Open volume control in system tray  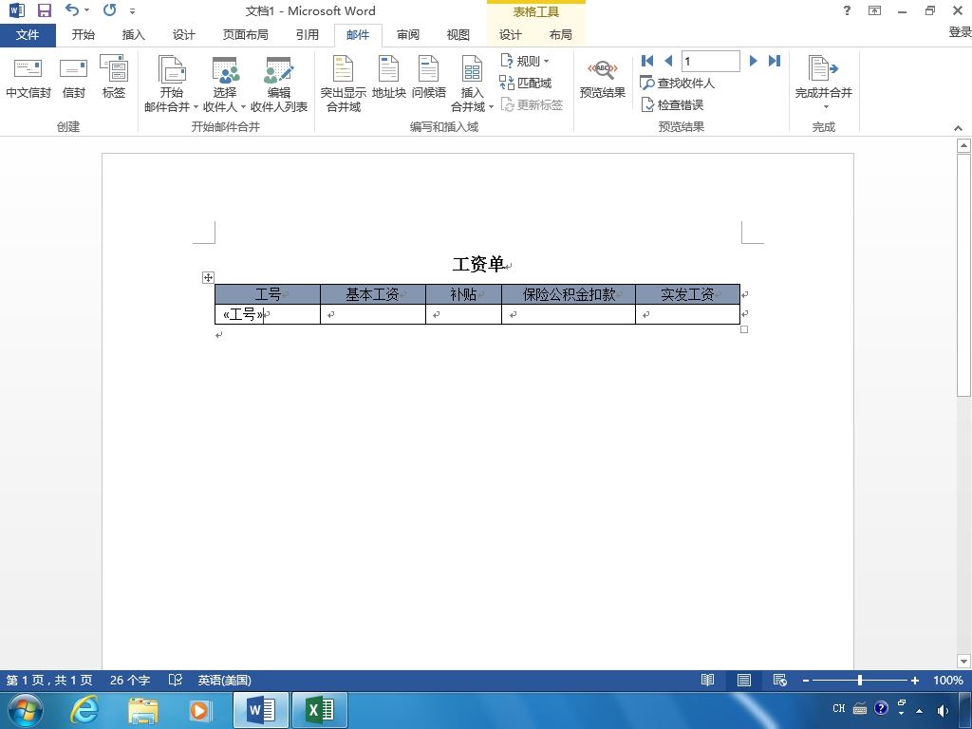(x=943, y=710)
